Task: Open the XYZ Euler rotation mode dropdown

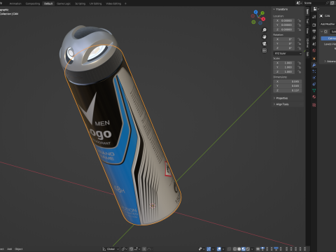Action: (x=288, y=53)
